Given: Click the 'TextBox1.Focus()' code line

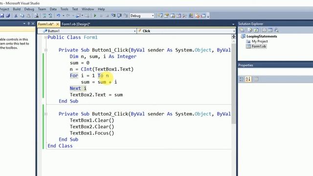Looking at the screenshot, I should coord(92,133).
